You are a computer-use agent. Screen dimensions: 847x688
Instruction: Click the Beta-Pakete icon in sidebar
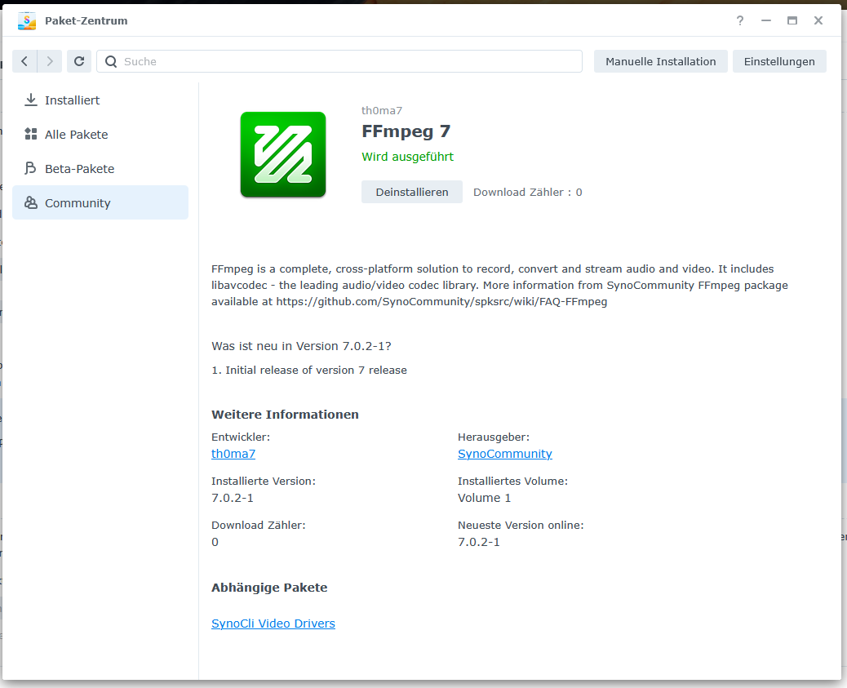coord(31,168)
